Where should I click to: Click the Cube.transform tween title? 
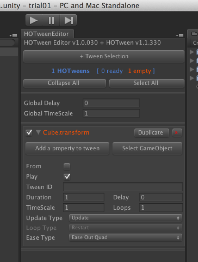tap(66, 133)
